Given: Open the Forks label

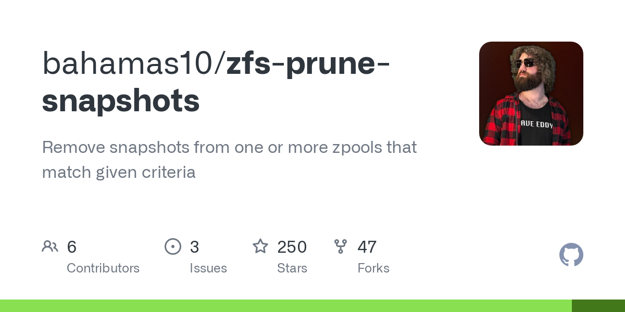Looking at the screenshot, I should click(373, 268).
